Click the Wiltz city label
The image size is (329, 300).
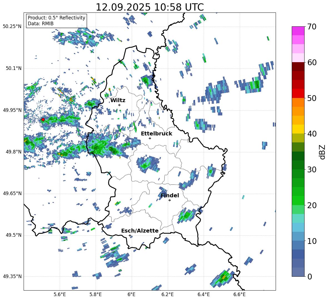[x=118, y=100]
